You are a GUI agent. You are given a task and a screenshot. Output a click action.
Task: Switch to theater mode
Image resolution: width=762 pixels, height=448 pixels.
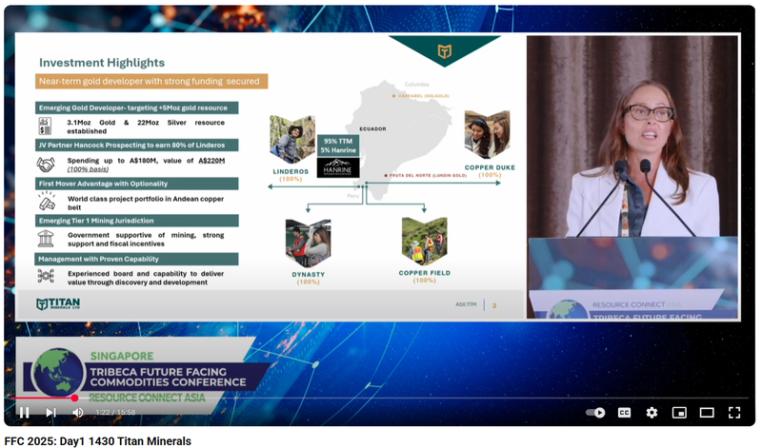coord(707,413)
